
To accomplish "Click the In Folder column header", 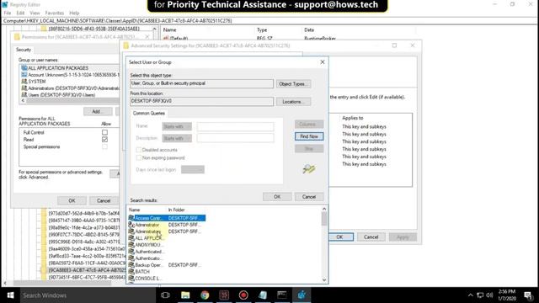I will click(x=176, y=210).
